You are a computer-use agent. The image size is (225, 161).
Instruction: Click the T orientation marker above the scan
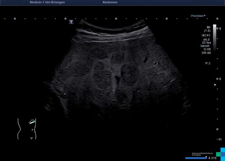(x=71, y=22)
